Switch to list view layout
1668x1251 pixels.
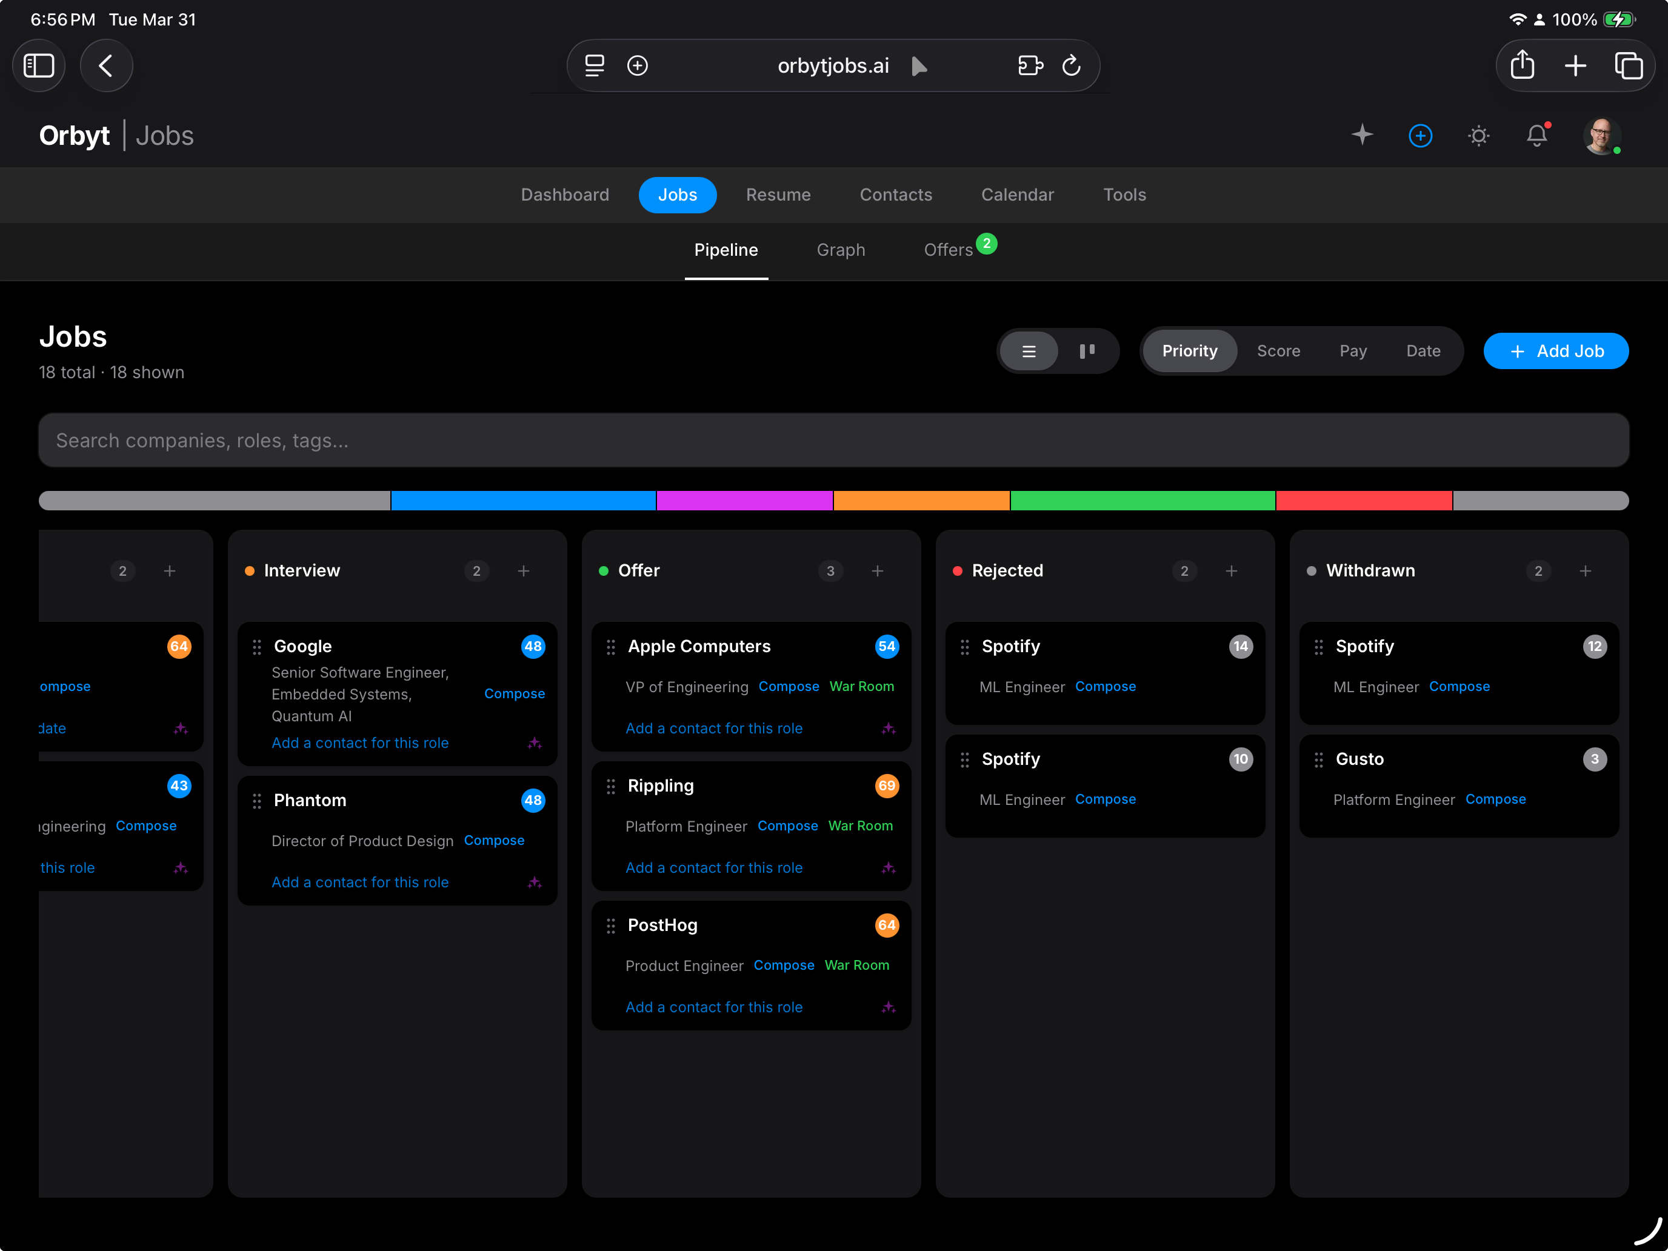click(x=1029, y=351)
